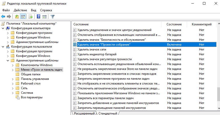Select the Все параметры tree item
This screenshot has height=115, width=220.
tap(32, 97)
